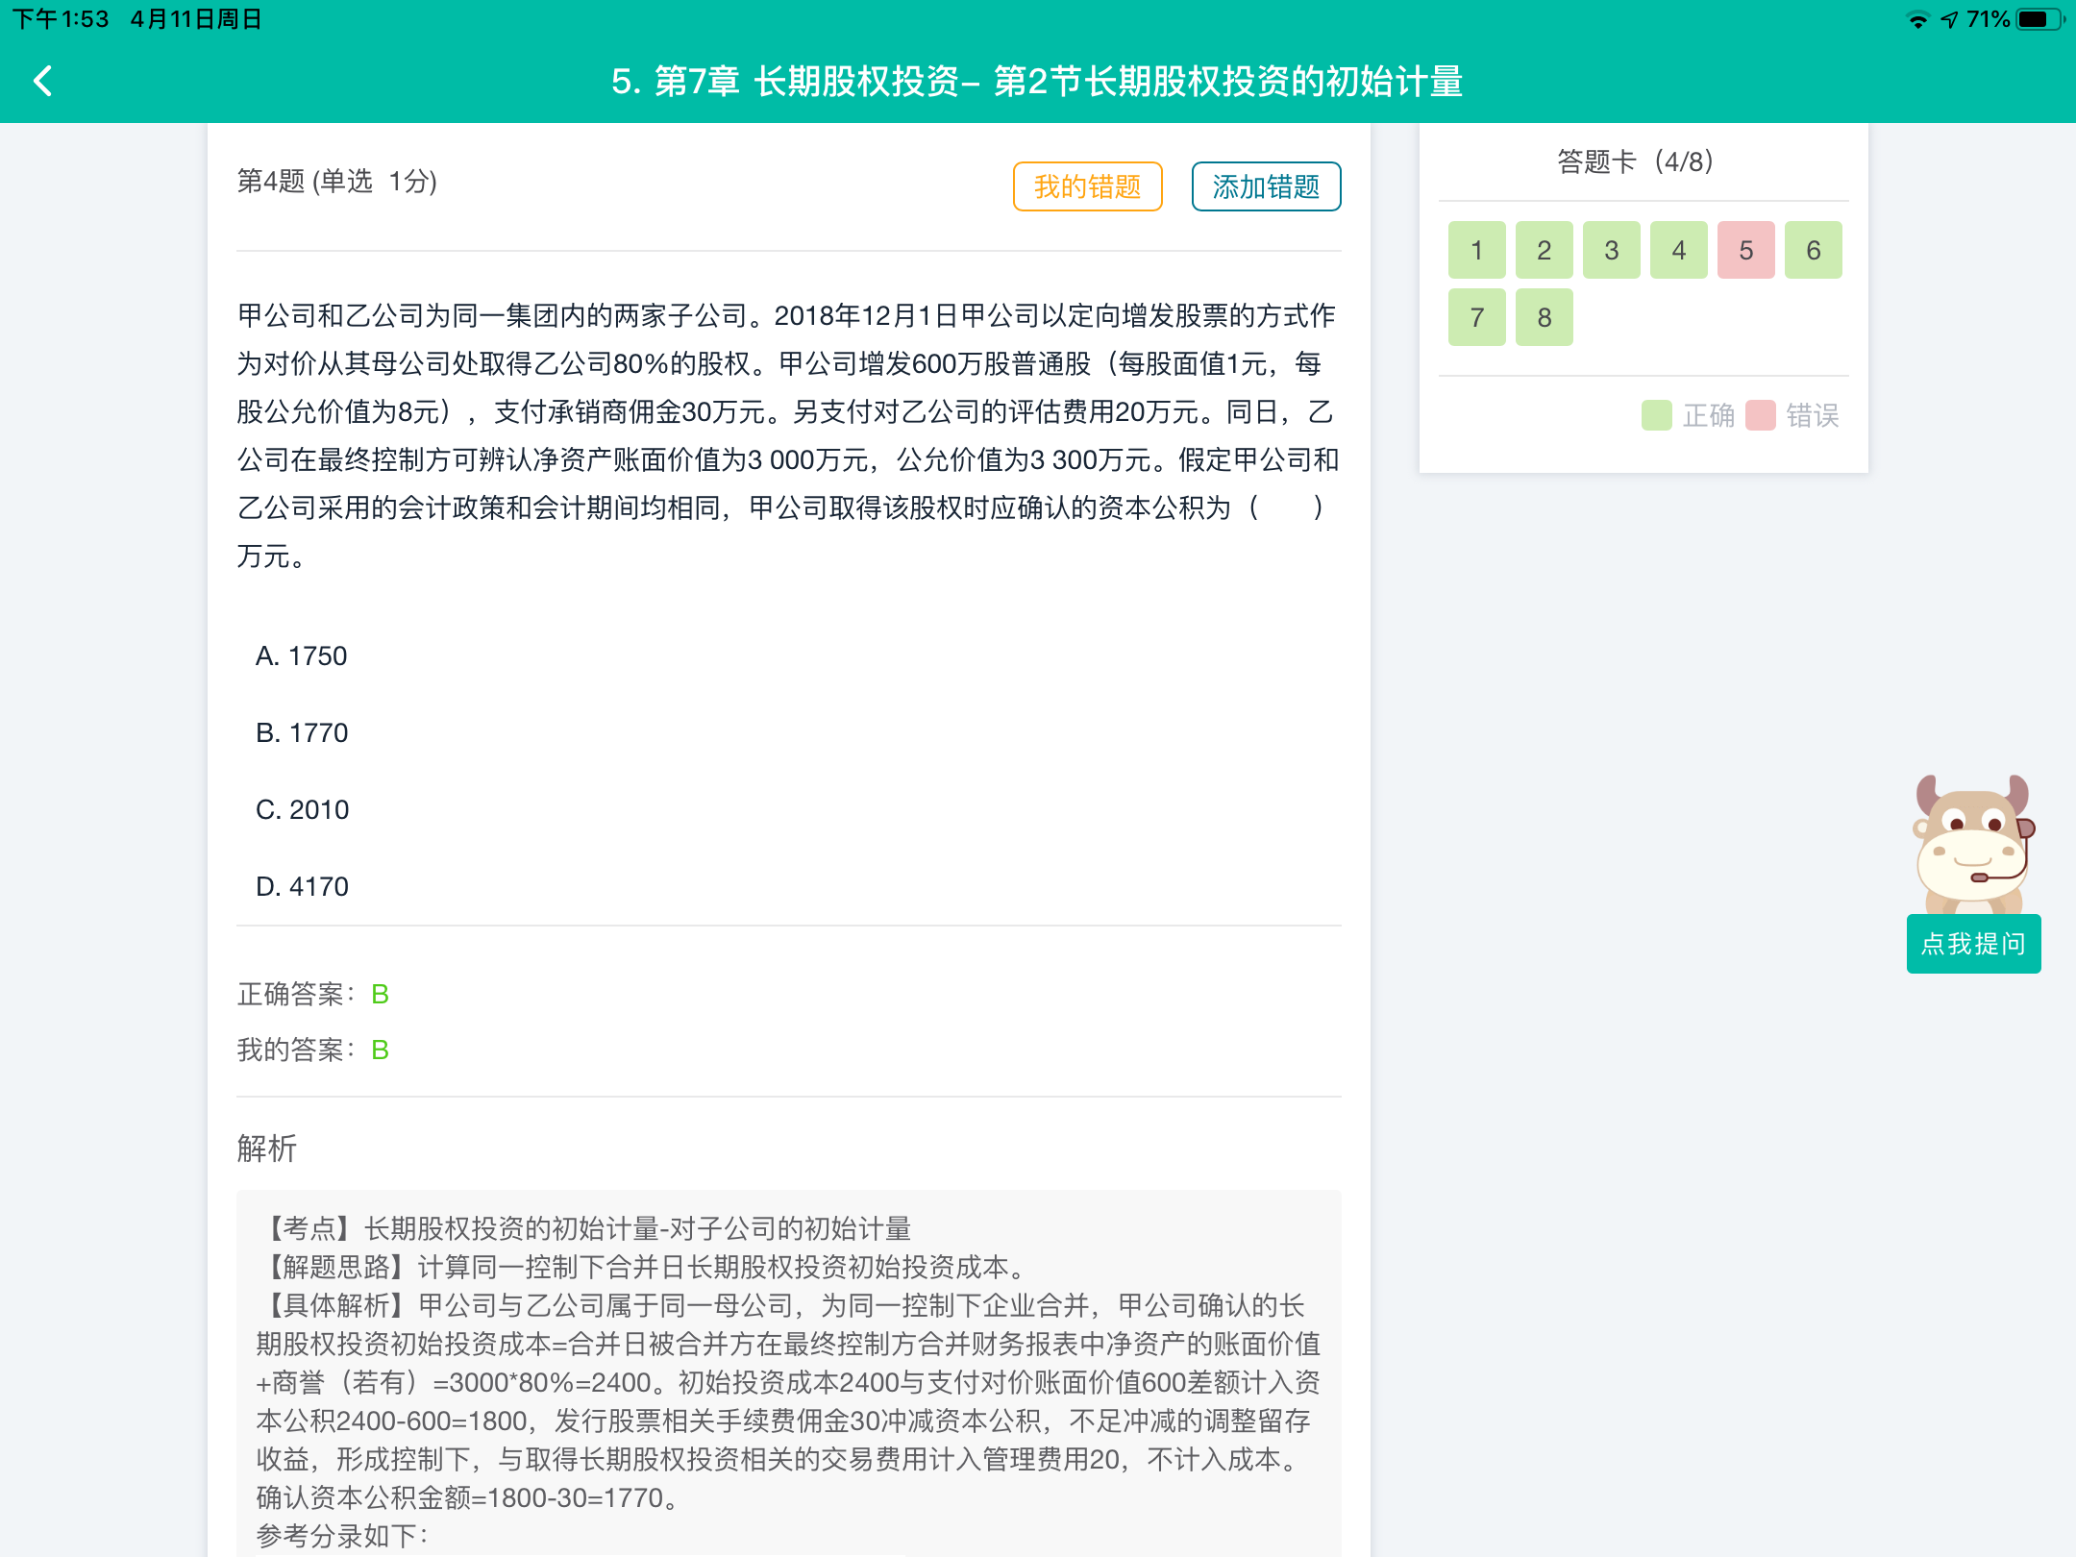Click the 【考点】 line in analysis
The width and height of the screenshot is (2076, 1557).
pyautogui.click(x=584, y=1228)
